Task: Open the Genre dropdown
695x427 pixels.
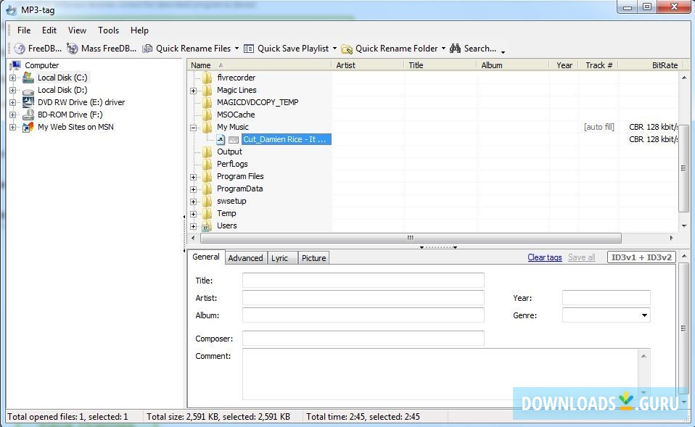Action: (644, 315)
